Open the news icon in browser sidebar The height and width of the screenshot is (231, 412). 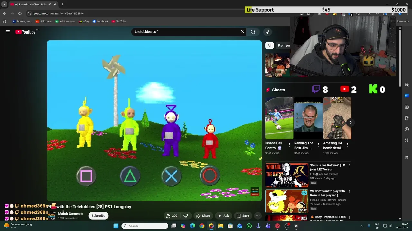click(x=407, y=107)
